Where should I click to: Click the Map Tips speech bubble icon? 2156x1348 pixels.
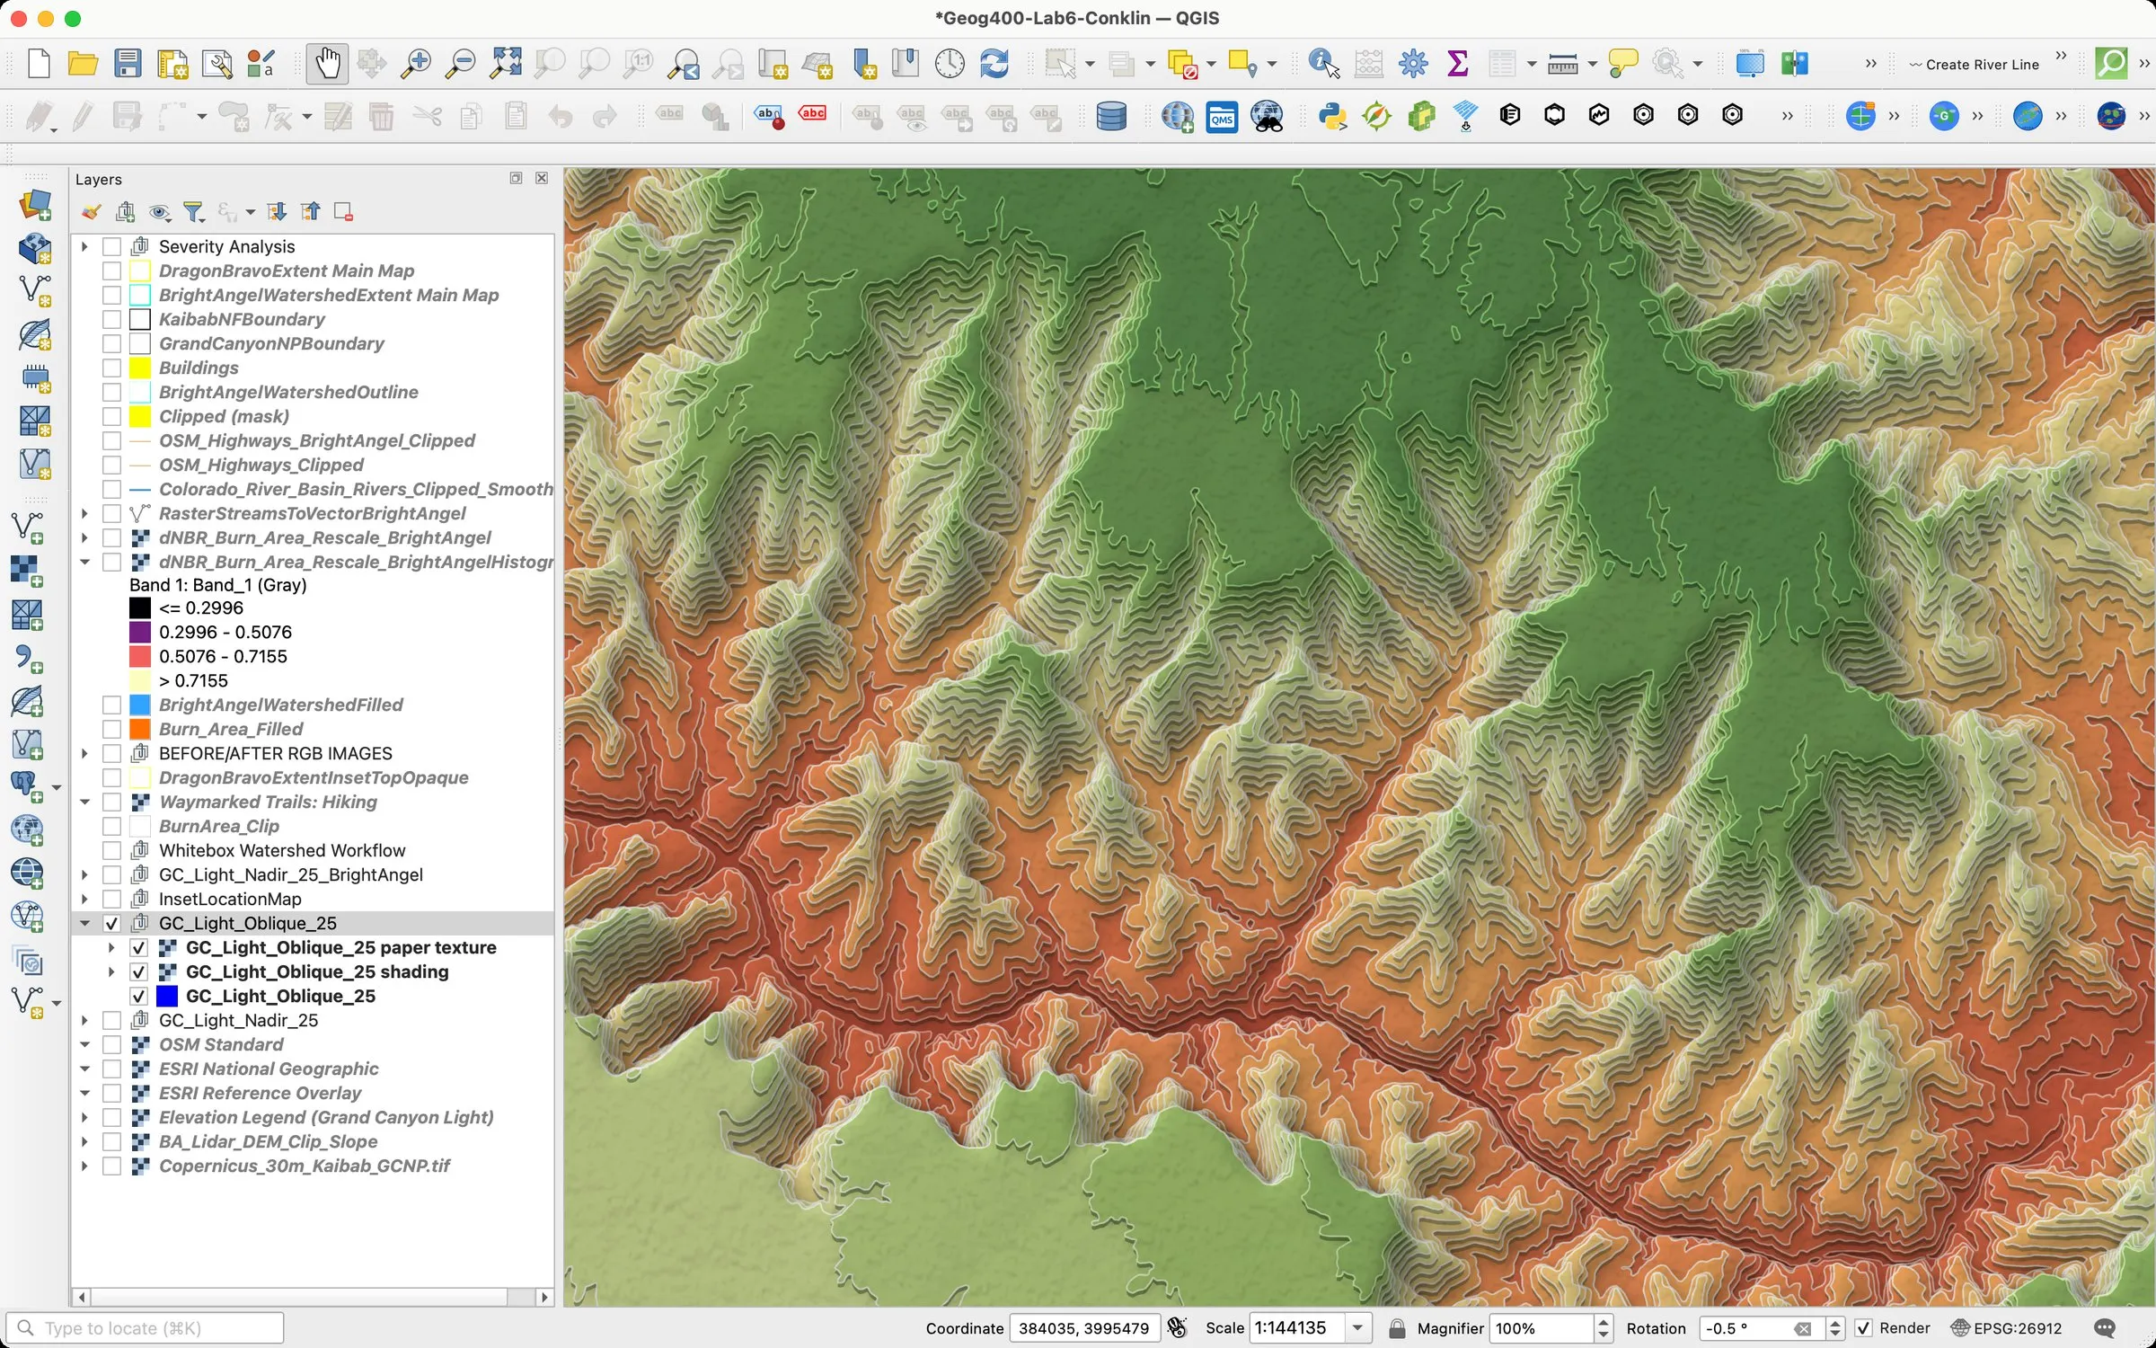click(1623, 64)
